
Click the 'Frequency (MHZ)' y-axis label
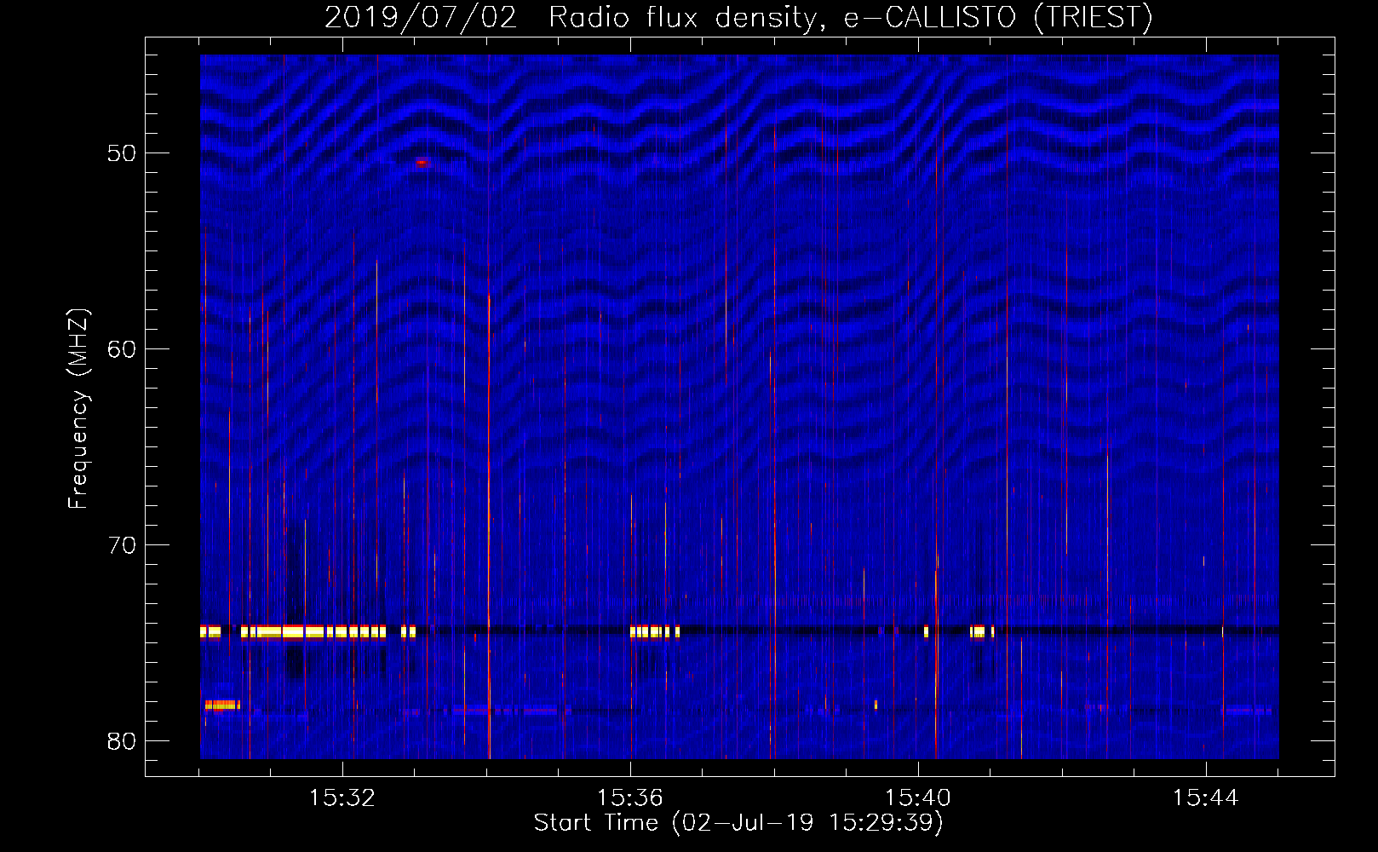coord(78,409)
